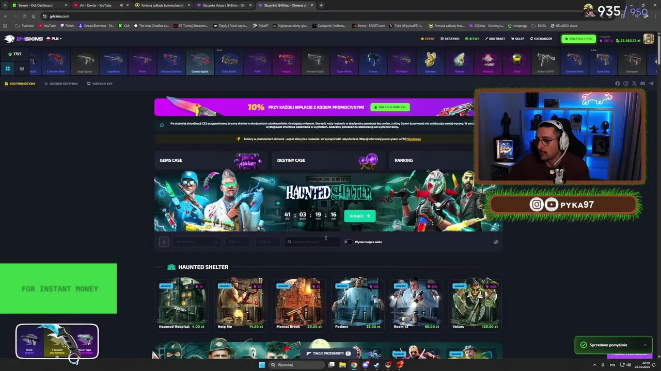Toggle the Wystarczające saldo switch
Screen dimensions: 661x371
[x=349, y=242]
